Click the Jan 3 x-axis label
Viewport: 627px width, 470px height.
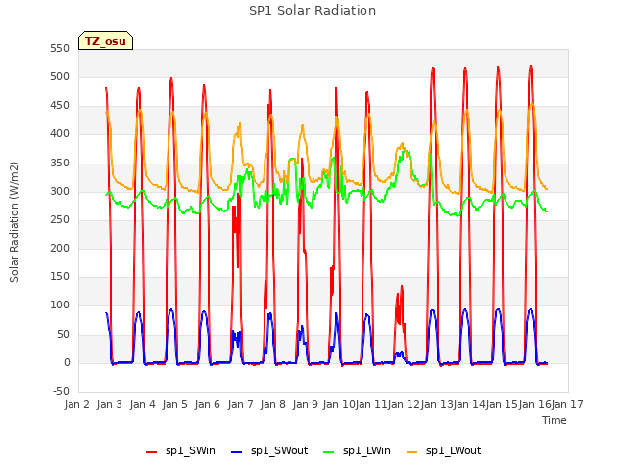(110, 404)
